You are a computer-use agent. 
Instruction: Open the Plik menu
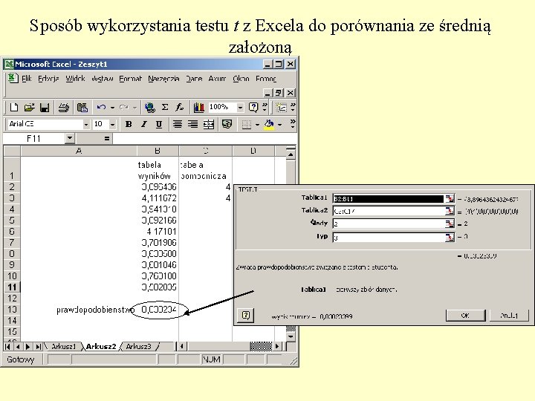point(26,79)
